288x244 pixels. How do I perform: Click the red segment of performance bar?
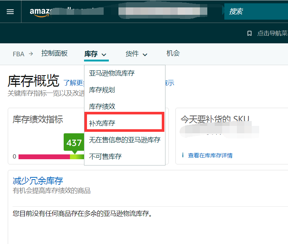click(x=44, y=157)
